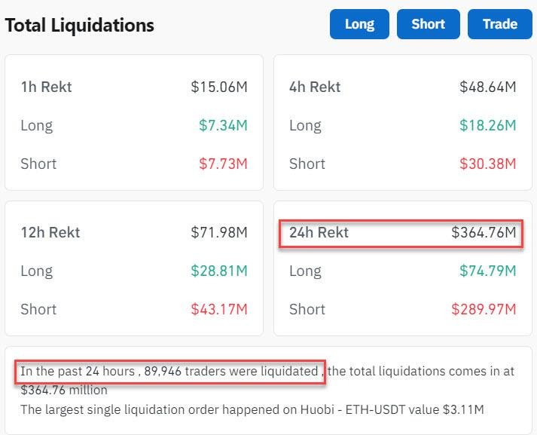Viewport: 537px width, 435px height.
Task: Click the 1h long value $7.34M
Action: 223,125
